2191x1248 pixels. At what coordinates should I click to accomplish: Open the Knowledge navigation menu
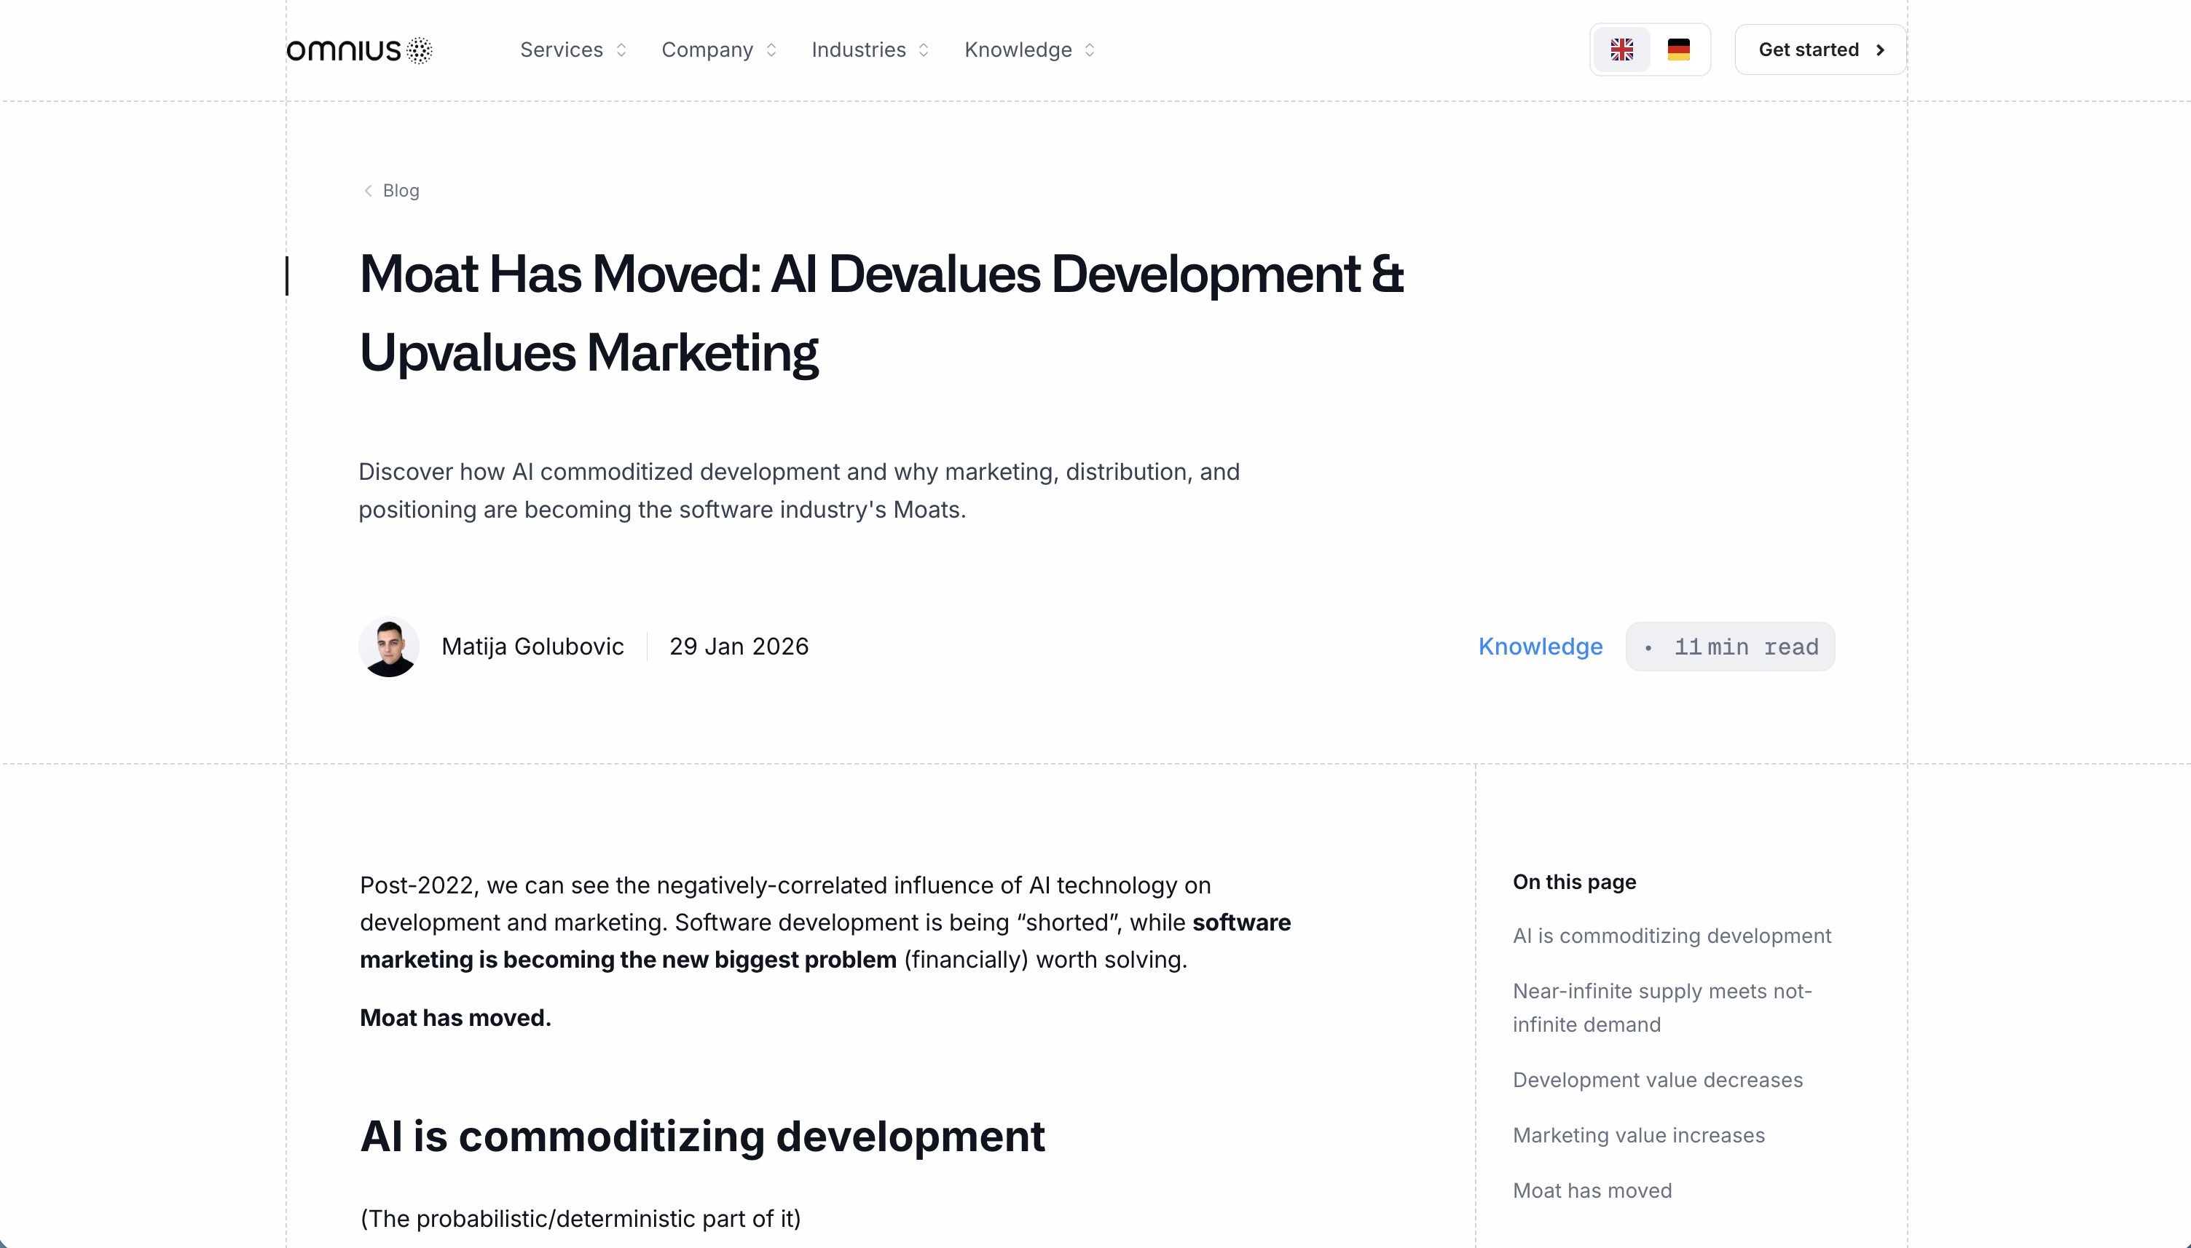1018,50
